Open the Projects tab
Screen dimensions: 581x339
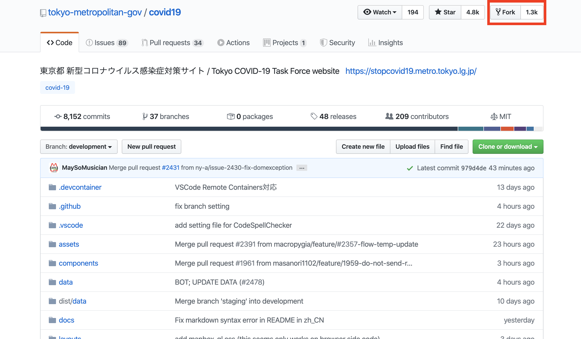285,43
